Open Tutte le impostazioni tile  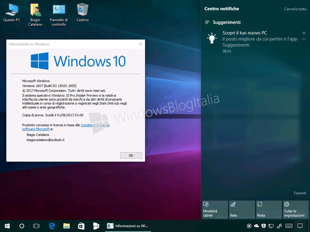pyautogui.click(x=296, y=209)
